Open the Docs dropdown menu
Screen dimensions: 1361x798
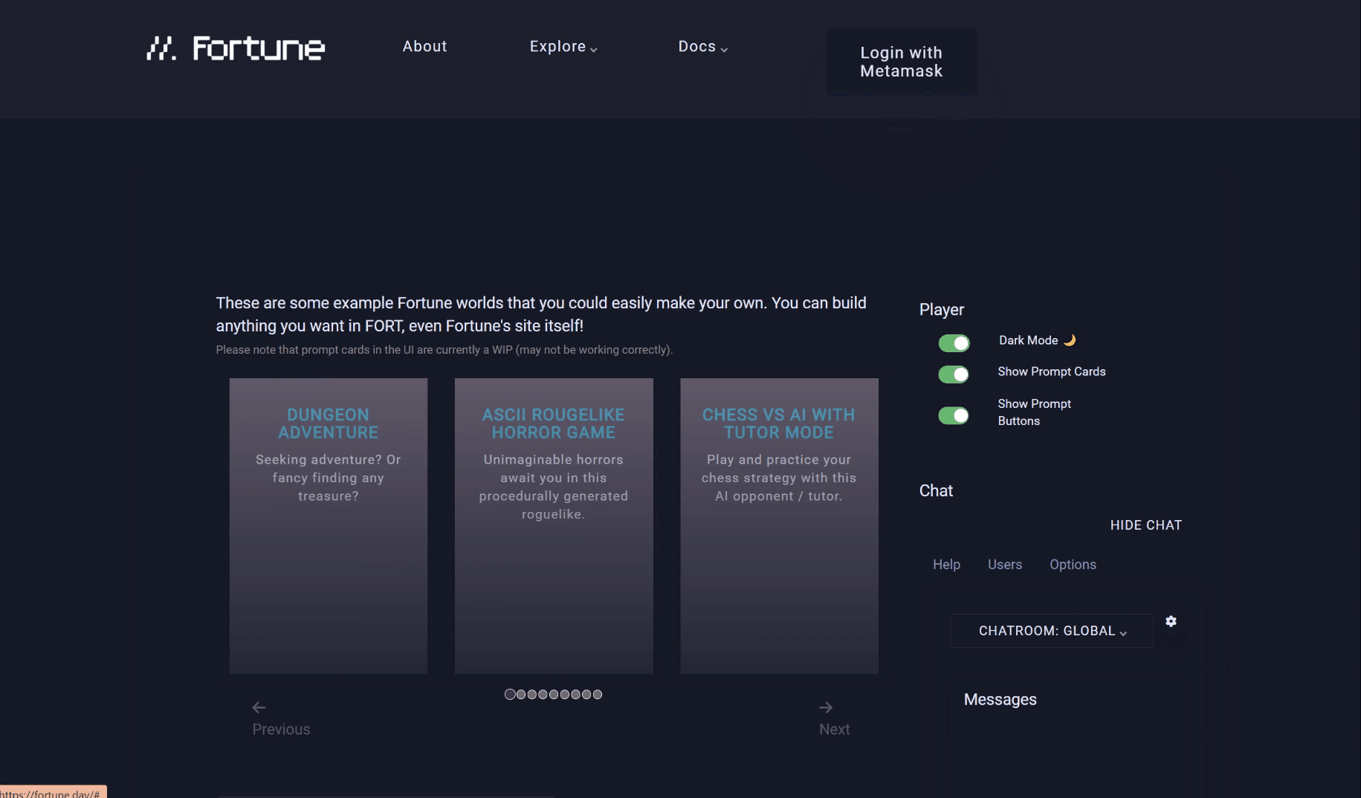click(x=702, y=47)
